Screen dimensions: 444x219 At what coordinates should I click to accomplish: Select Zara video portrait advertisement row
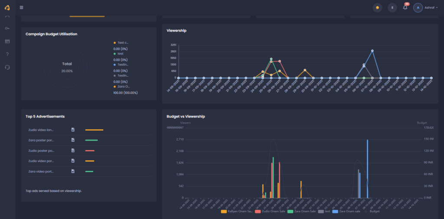(x=41, y=171)
